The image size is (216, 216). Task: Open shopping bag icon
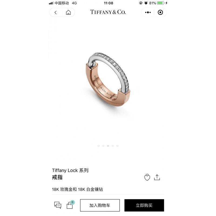pos(70,205)
